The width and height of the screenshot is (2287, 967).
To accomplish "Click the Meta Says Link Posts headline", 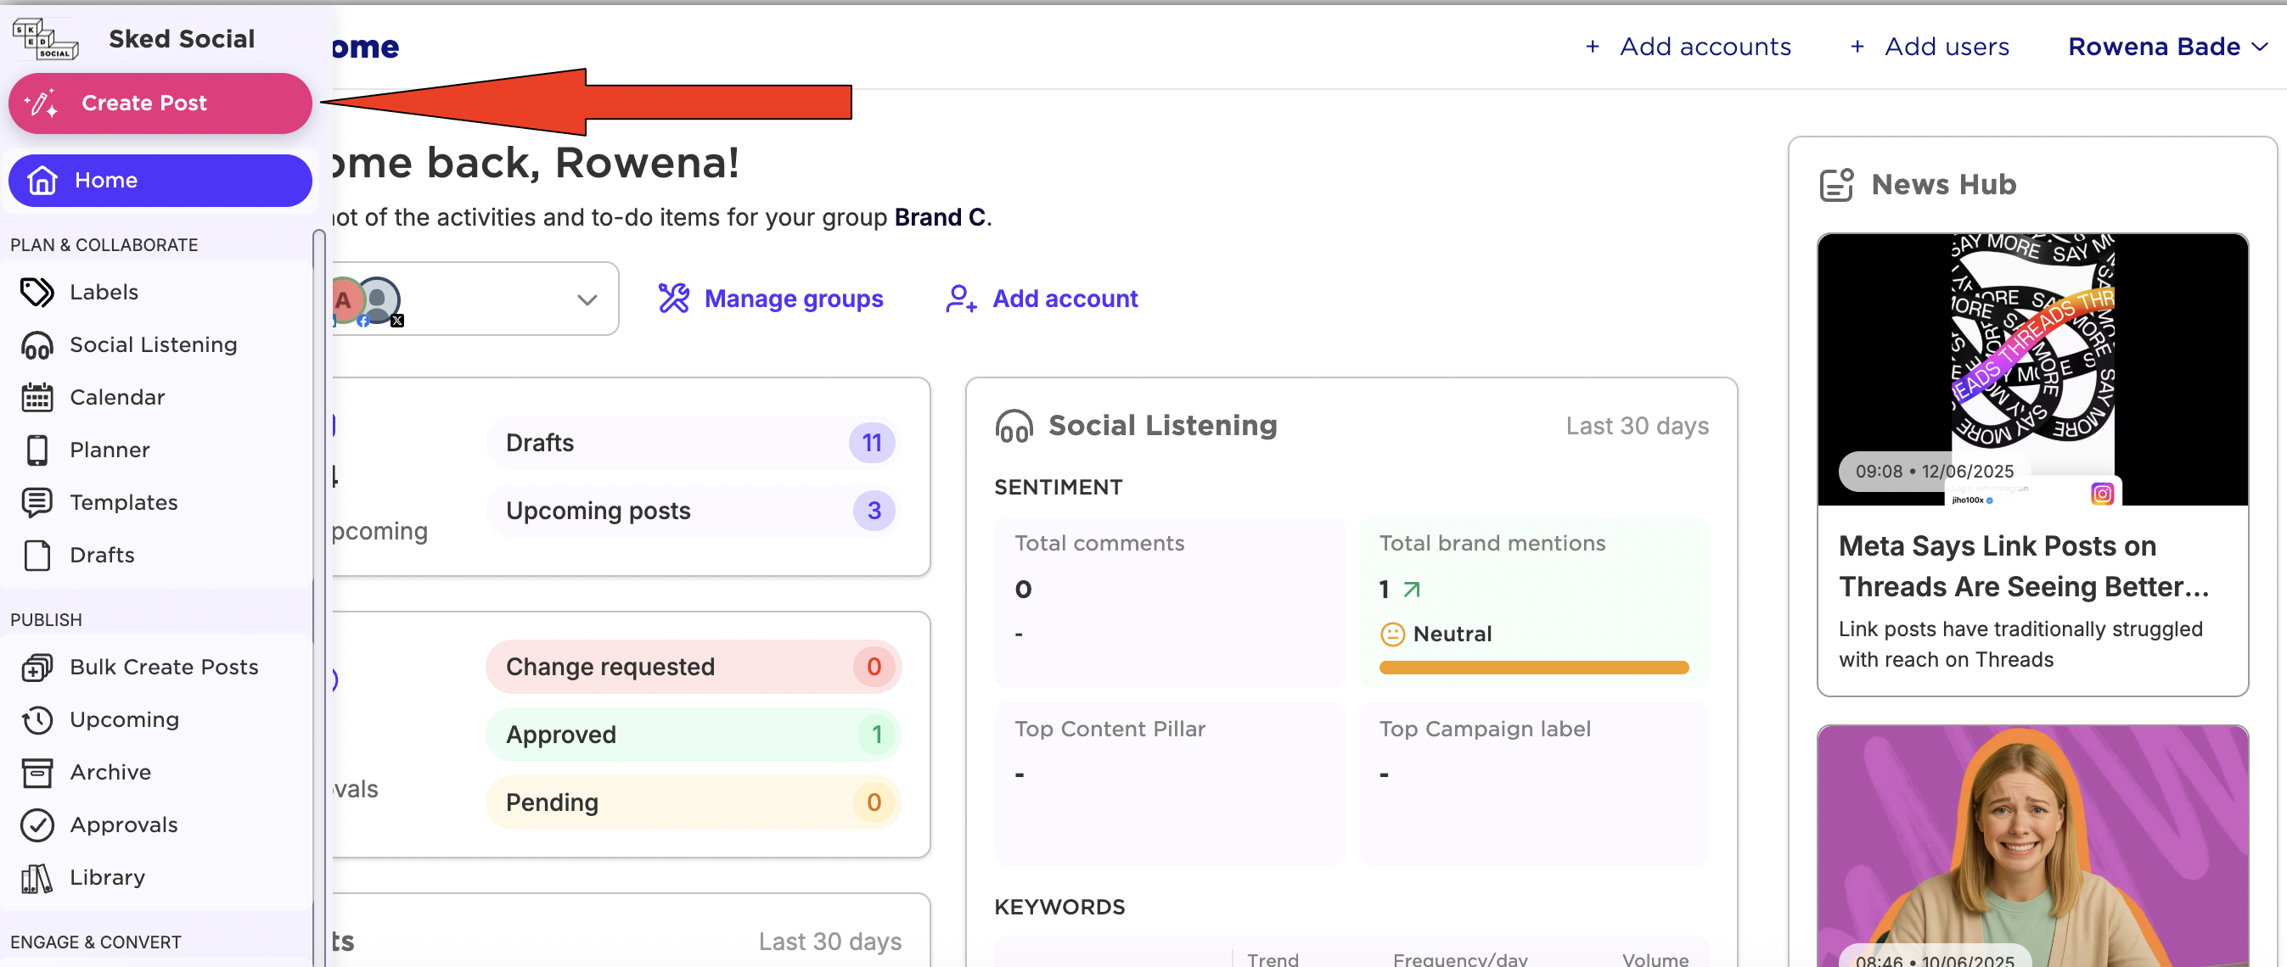I will tap(2023, 566).
